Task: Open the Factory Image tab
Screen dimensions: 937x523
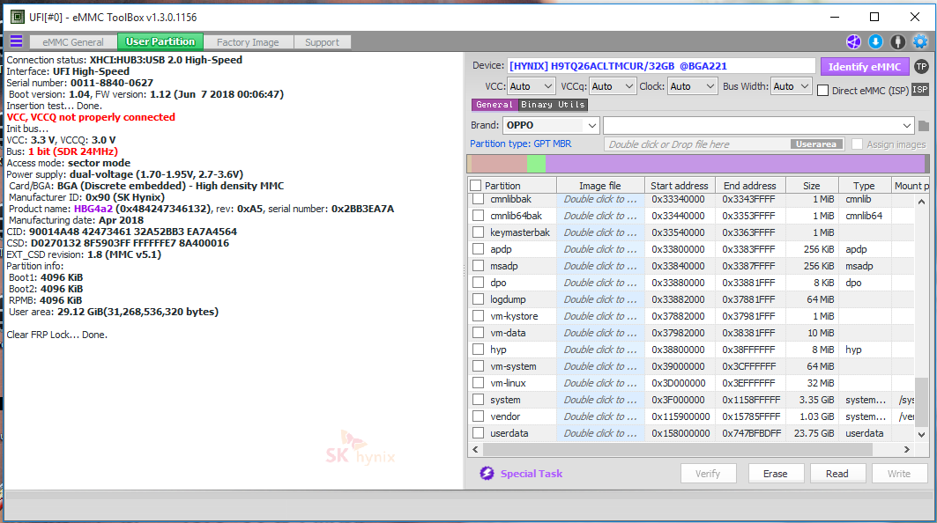Action: click(248, 42)
